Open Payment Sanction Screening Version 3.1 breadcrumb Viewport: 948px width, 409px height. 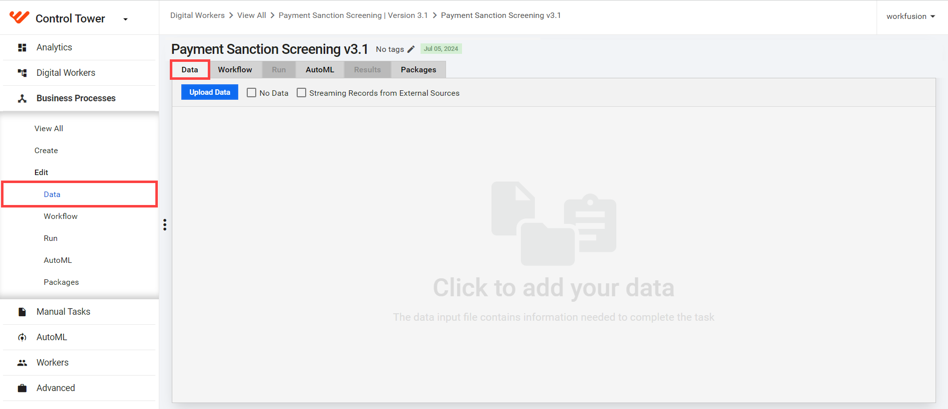(x=353, y=15)
